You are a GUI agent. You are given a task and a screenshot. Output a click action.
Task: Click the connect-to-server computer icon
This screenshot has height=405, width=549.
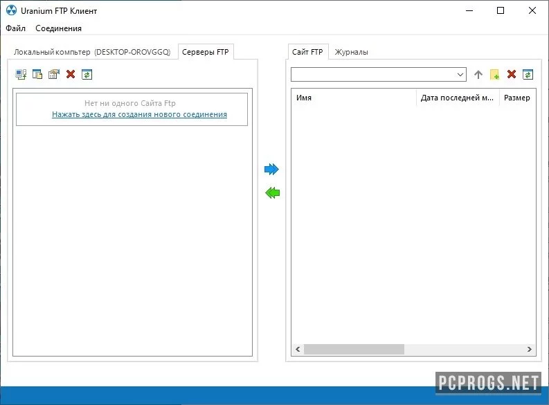tap(21, 74)
